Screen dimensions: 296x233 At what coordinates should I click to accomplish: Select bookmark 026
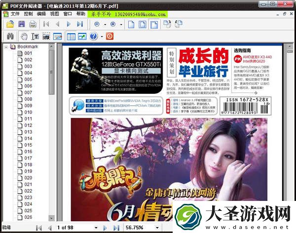28,217
